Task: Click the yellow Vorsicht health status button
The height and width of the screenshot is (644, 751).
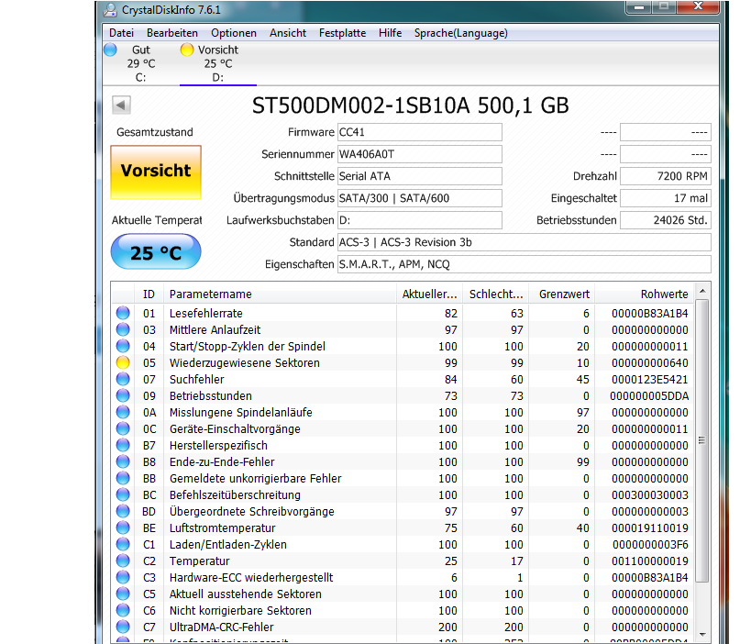Action: [156, 172]
